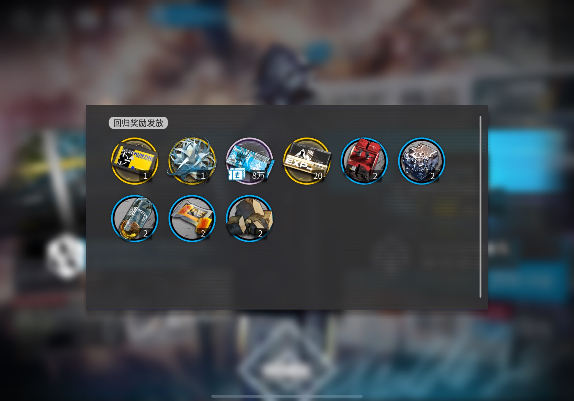Screen dimensions: 574x401
Task: Click the 8万 amount on the LMD reward
Action: (258, 176)
